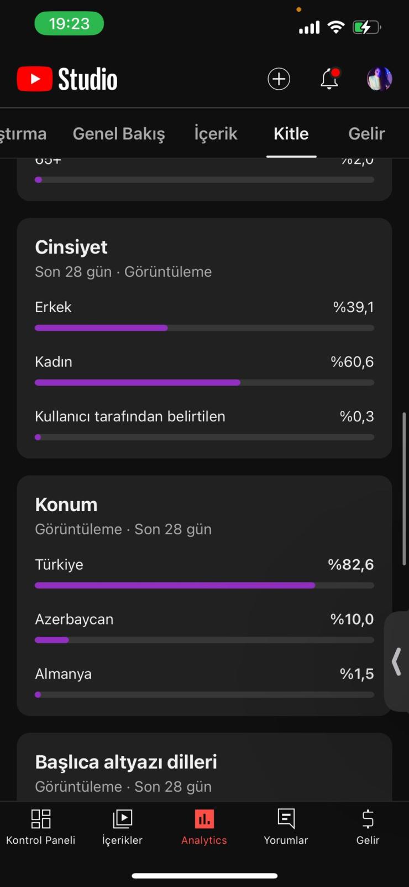Open the account profile avatar
This screenshot has height=887, width=409.
[x=379, y=79]
